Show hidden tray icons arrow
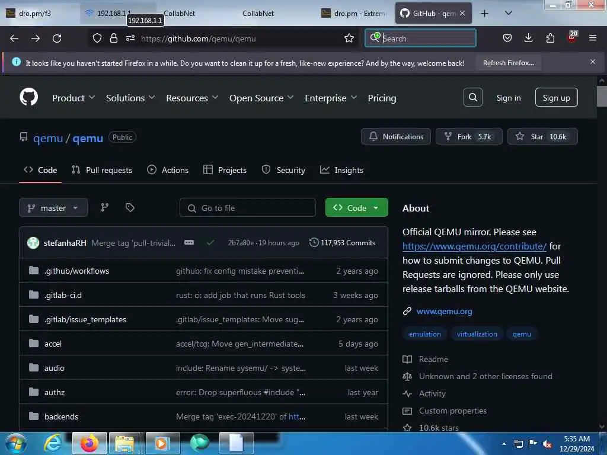 coord(504,444)
